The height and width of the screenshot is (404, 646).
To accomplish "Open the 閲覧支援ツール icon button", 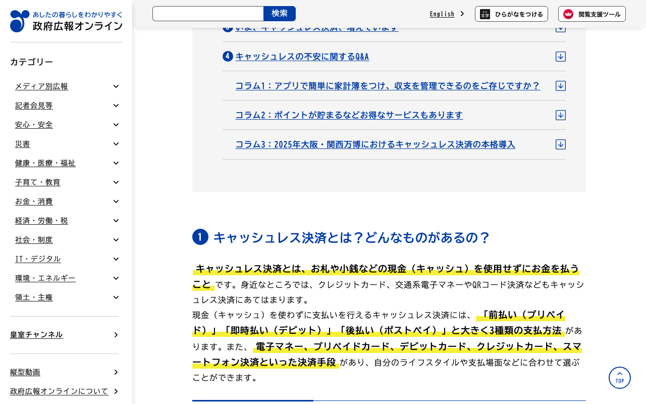I will [x=592, y=14].
